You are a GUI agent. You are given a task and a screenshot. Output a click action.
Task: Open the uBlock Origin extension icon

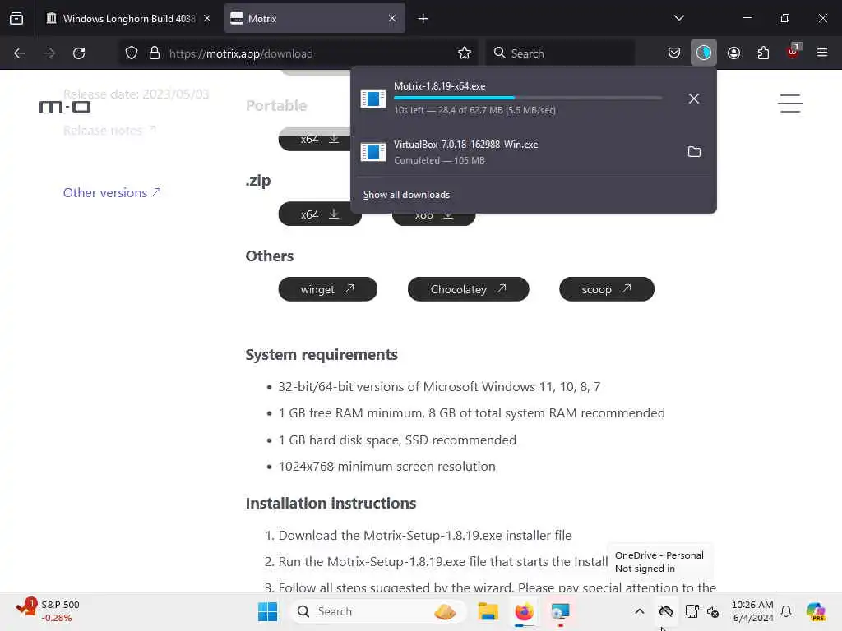(x=793, y=52)
